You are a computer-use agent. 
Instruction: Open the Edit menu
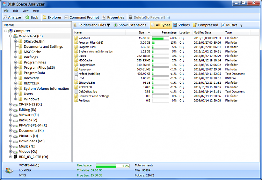coord(15,11)
